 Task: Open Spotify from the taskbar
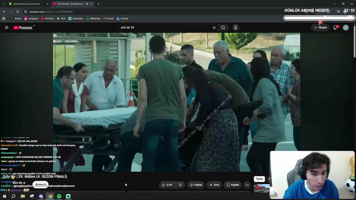(59, 196)
